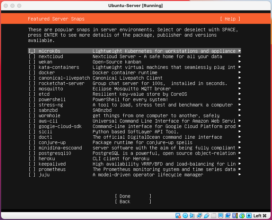Select the sabnzbd snap name
Screen dimensions: 272x220
[x=48, y=110]
